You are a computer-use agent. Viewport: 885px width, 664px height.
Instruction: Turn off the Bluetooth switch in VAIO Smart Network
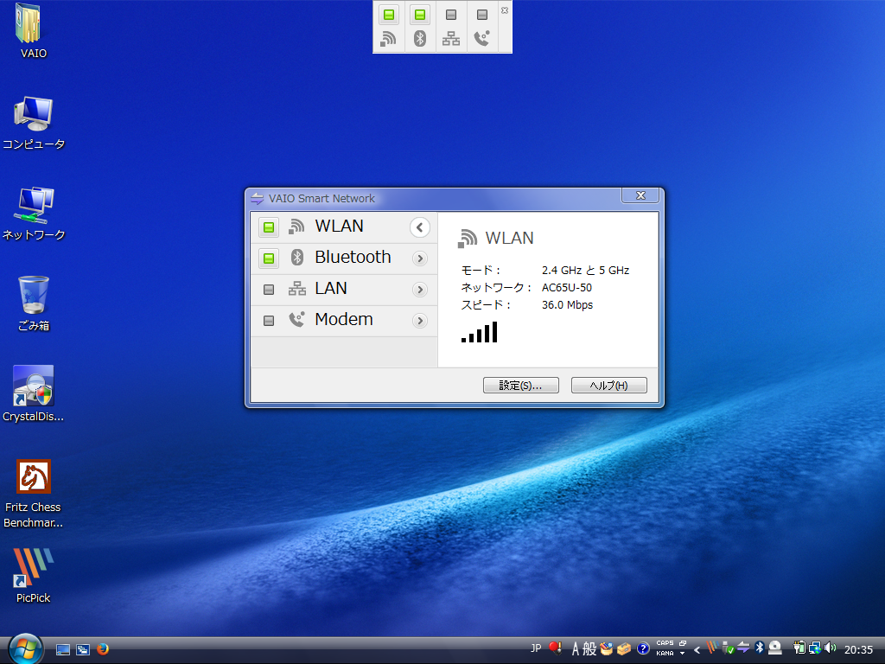(x=269, y=259)
